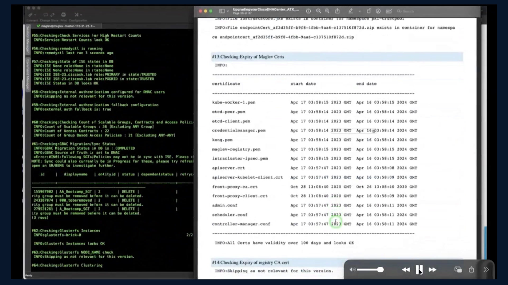Viewport: 508px width, 285px height.
Task: Expand the Connect dropdown arrow
Action: click(35, 15)
